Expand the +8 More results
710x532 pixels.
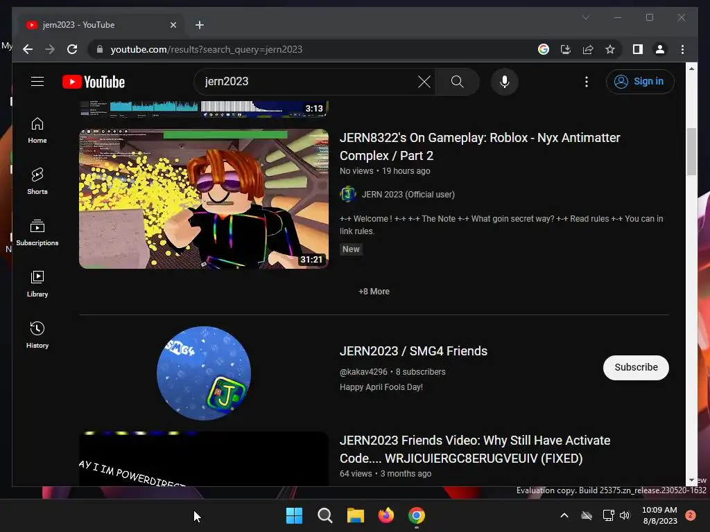tap(374, 292)
